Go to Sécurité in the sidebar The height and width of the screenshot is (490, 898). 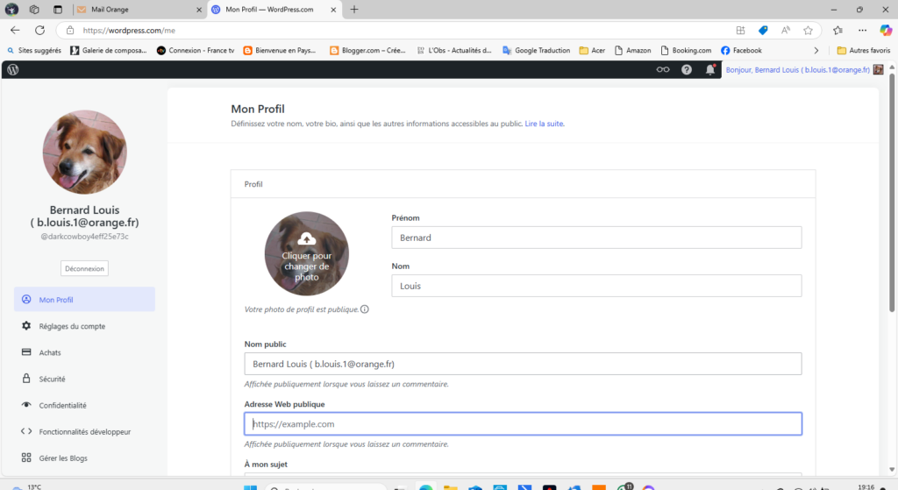(x=52, y=379)
